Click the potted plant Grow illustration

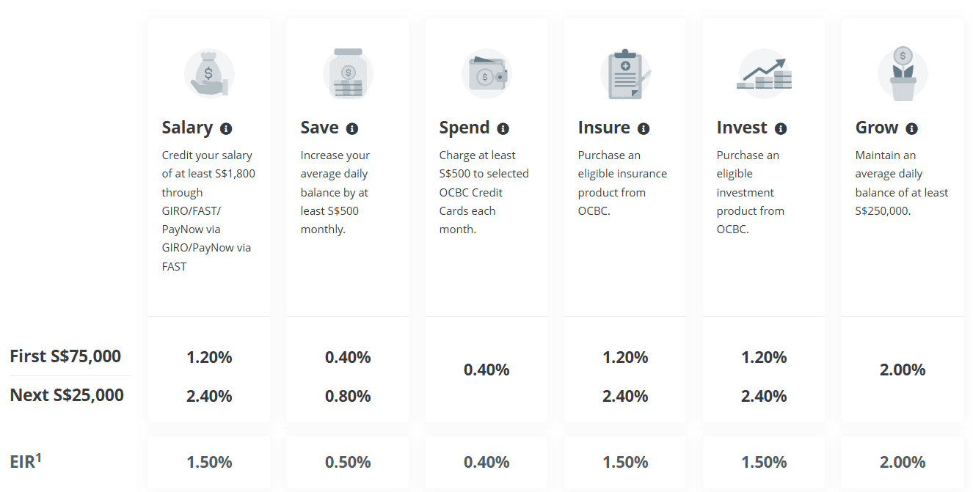tap(903, 74)
